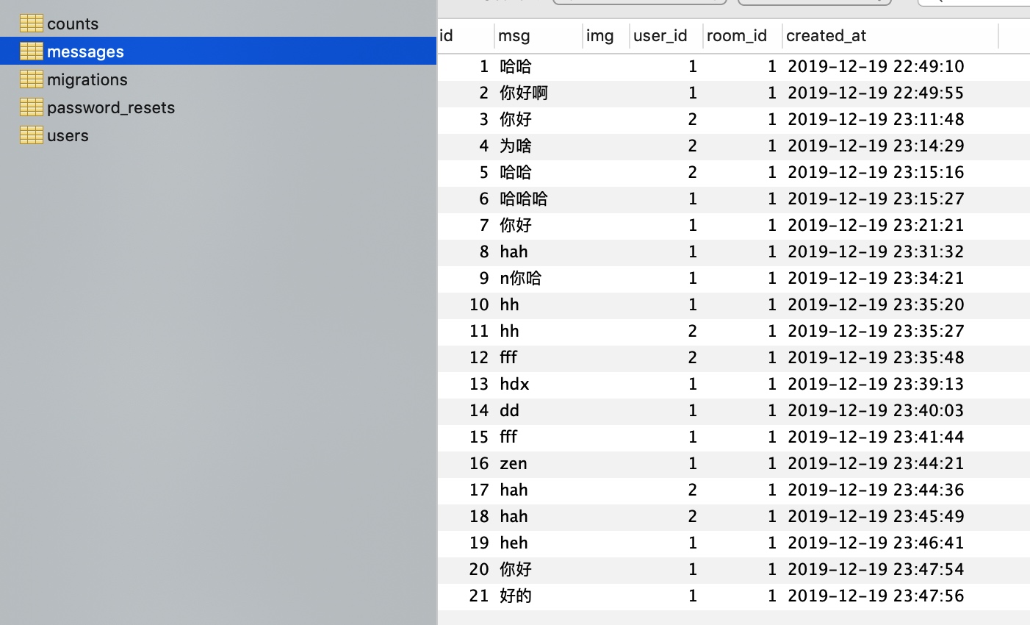Screen dimensions: 1030x625
Task: Sort by the user_id column header
Action: click(x=660, y=35)
